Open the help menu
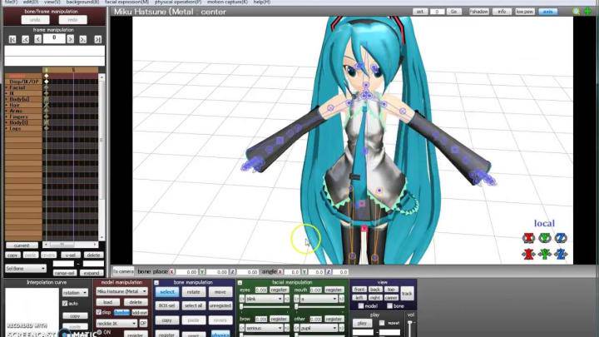The width and height of the screenshot is (599, 337). [262, 2]
